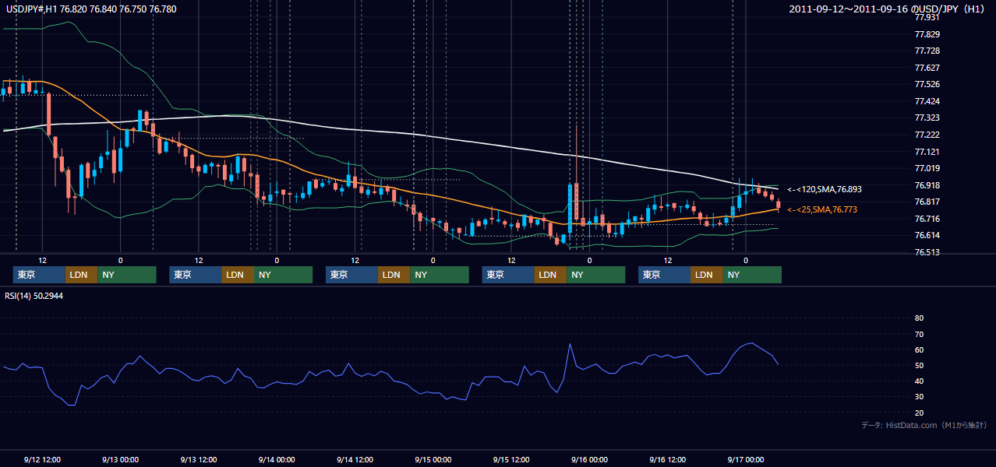996x467 pixels.
Task: Click the 120 SMA 76.893 label
Action: (825, 189)
